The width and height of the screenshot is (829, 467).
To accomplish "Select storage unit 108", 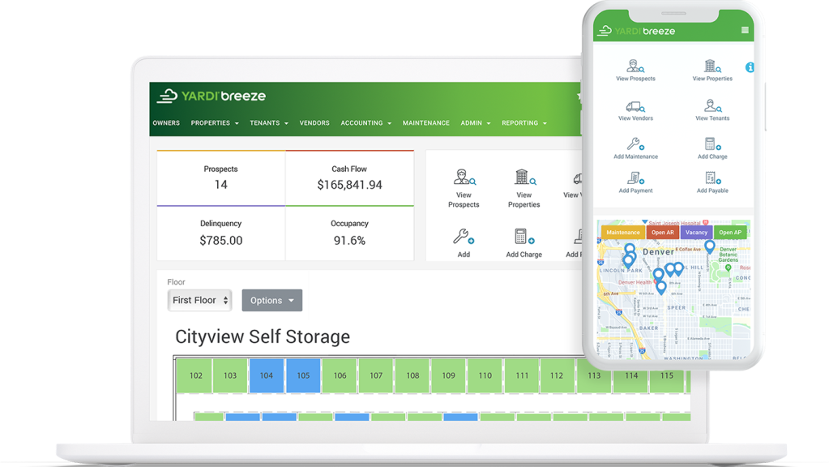I will click(x=412, y=375).
